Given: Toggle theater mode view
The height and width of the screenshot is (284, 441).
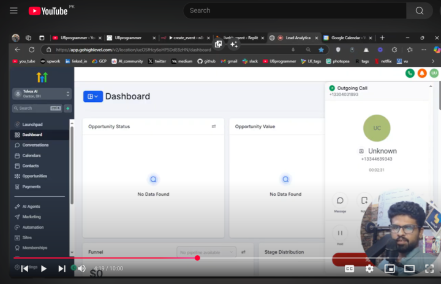Looking at the screenshot, I should pos(409,269).
